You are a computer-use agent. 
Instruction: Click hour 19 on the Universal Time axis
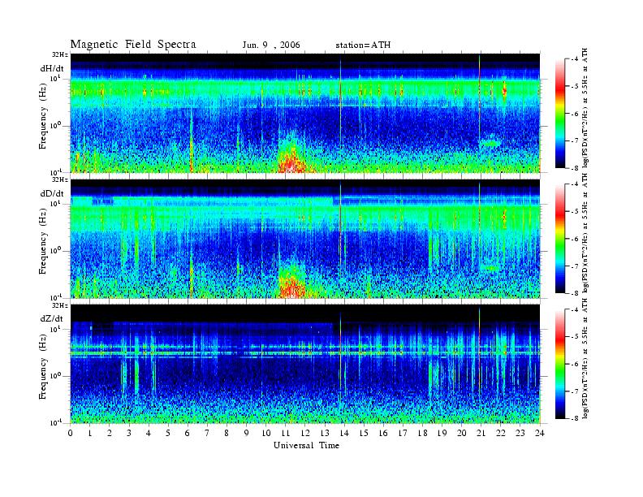coord(442,433)
